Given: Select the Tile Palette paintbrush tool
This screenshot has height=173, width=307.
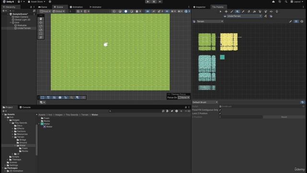Looking at the screenshot, I should tap(232, 12).
